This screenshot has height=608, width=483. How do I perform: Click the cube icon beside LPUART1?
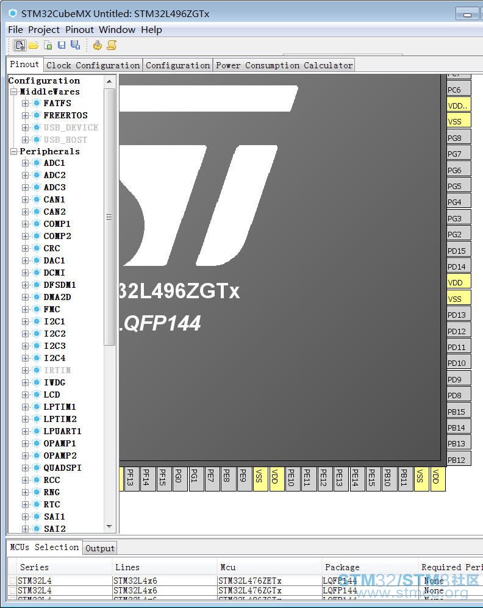pyautogui.click(x=37, y=431)
